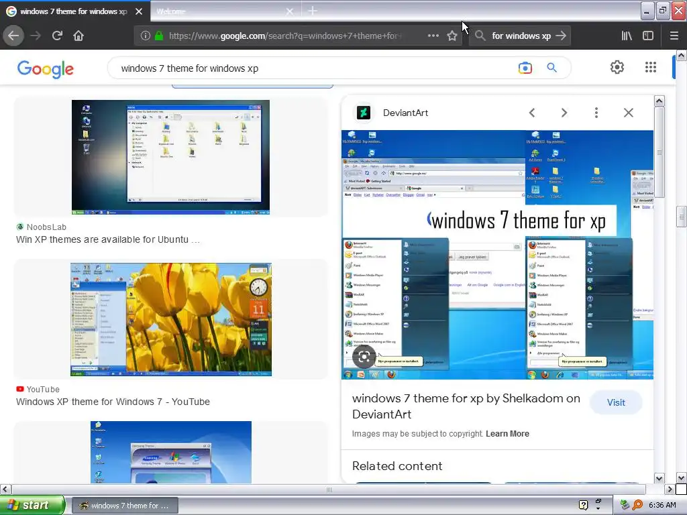This screenshot has height=515, width=687.
Task: Click the taskbar clock 6:36 AM
Action: 662,505
